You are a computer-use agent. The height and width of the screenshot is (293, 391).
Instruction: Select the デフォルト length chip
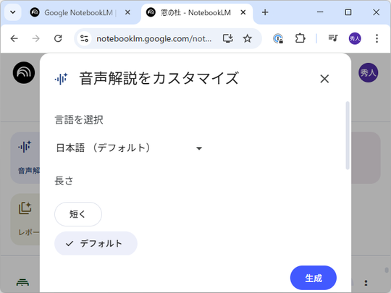pos(96,243)
